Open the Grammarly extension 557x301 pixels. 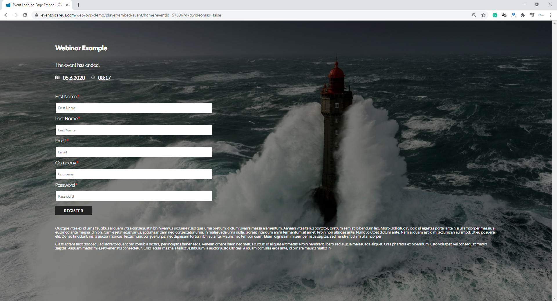click(x=495, y=15)
